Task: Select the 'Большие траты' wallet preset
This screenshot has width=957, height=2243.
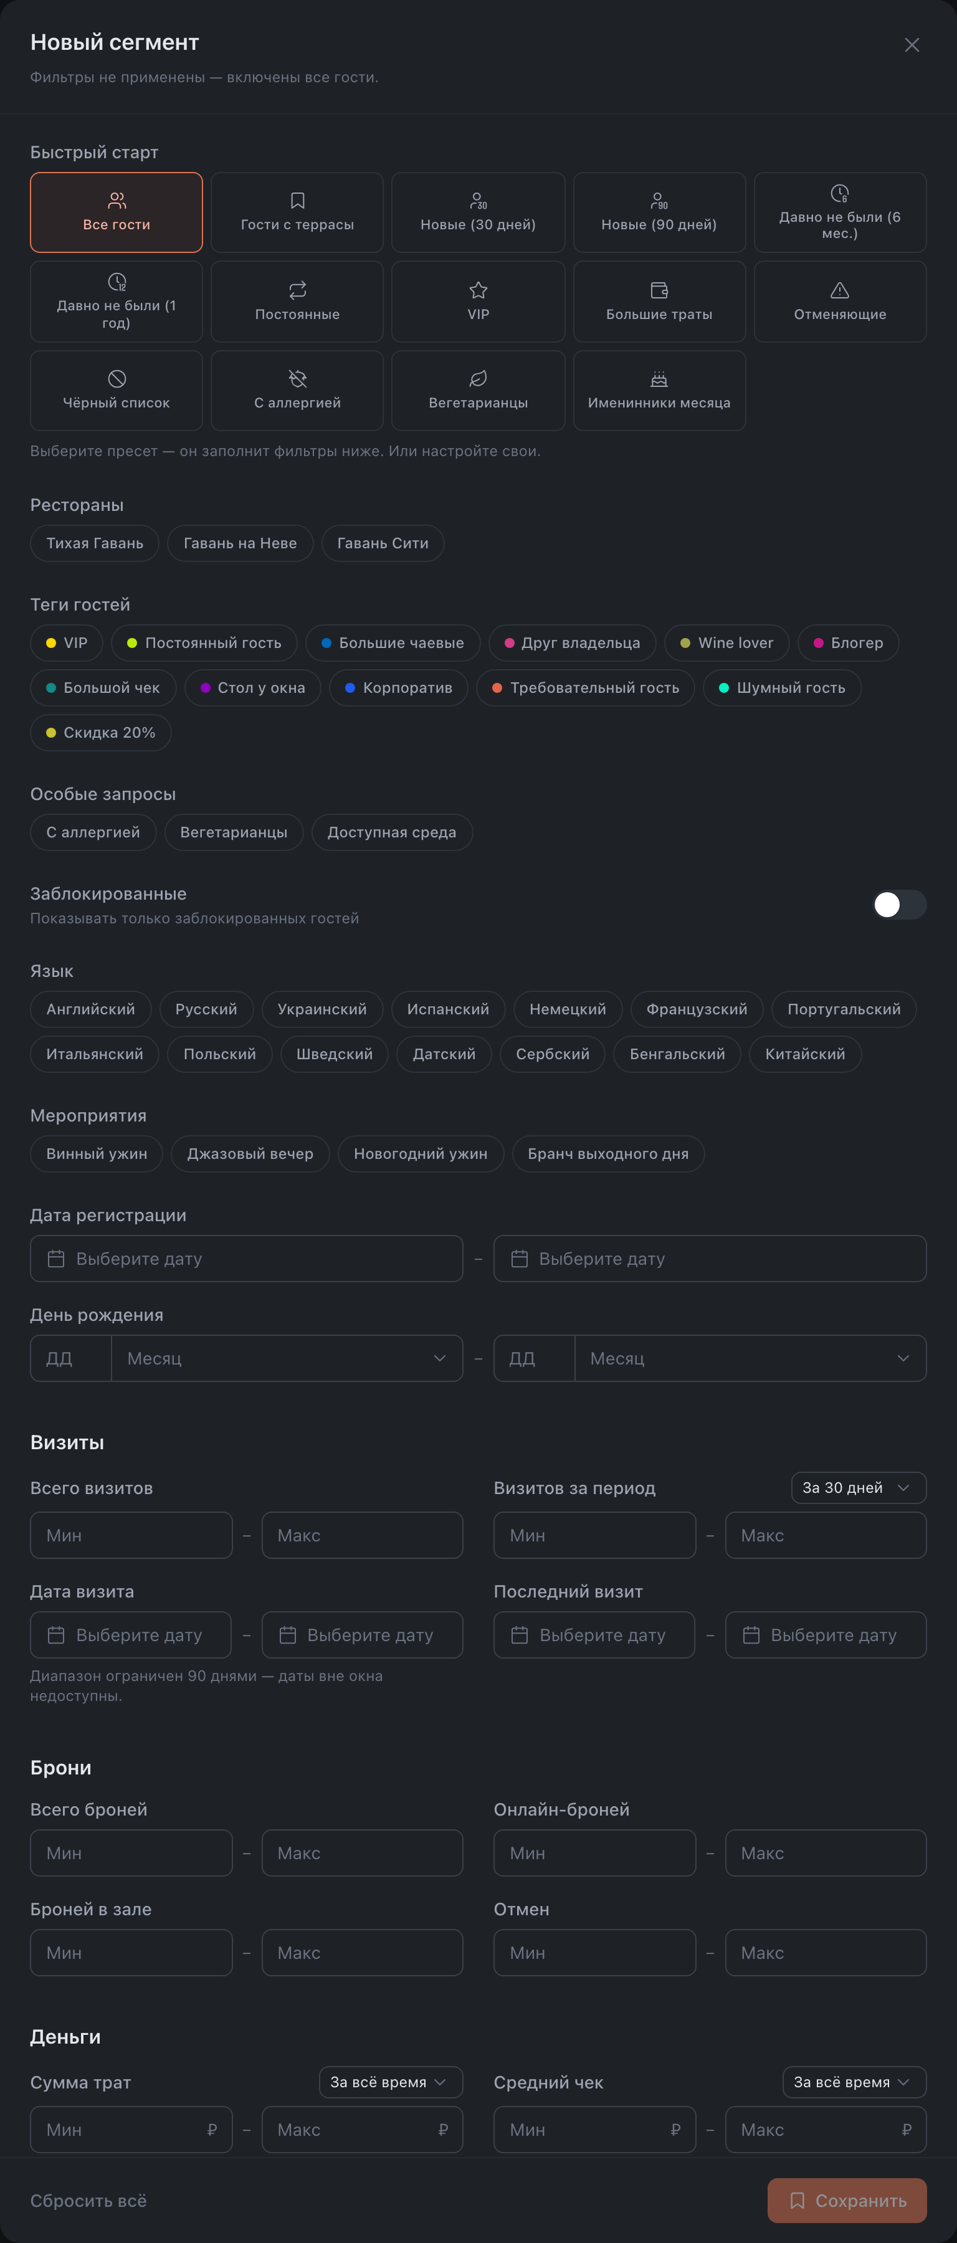Action: [659, 302]
